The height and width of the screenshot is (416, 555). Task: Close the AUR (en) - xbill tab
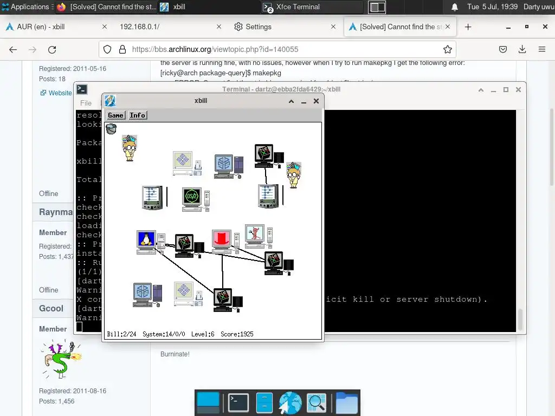coord(105,27)
